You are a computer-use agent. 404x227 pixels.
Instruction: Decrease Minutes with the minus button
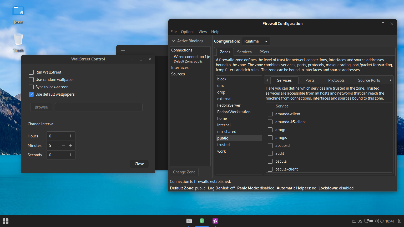(63, 146)
